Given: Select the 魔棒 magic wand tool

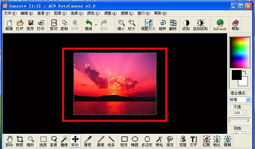Looking at the screenshot, I should 64,141.
